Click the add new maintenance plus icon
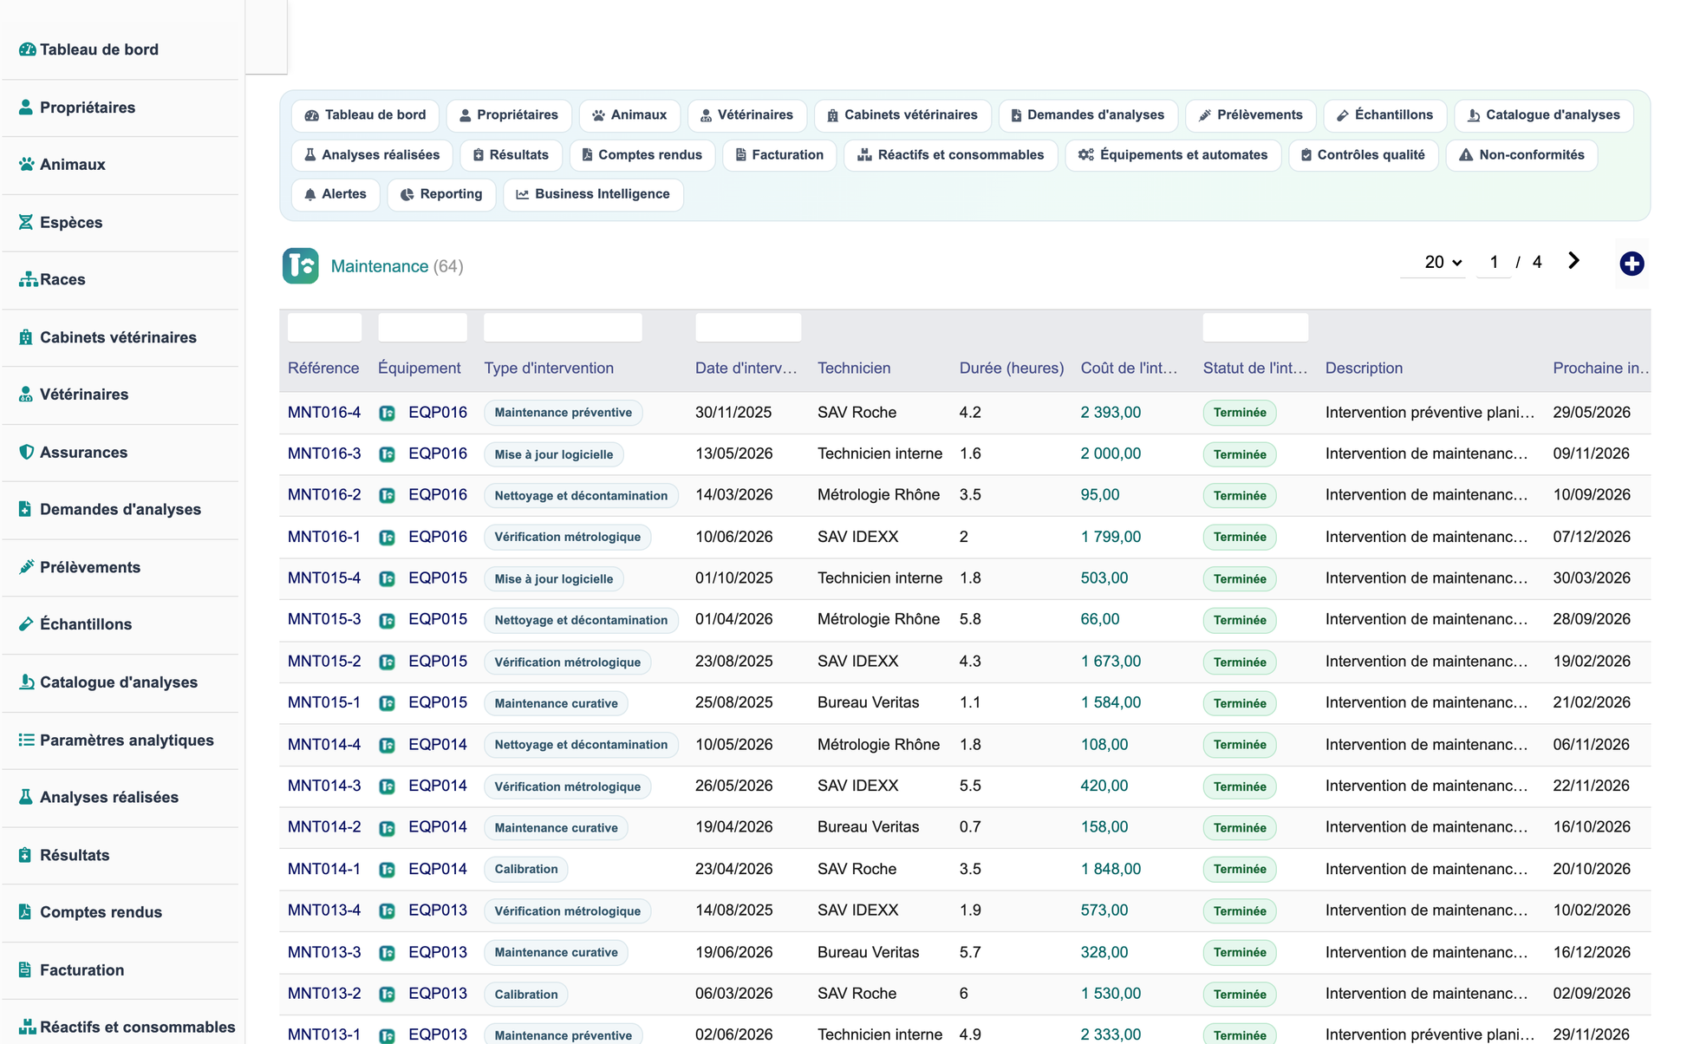The width and height of the screenshot is (1687, 1044). click(1632, 264)
